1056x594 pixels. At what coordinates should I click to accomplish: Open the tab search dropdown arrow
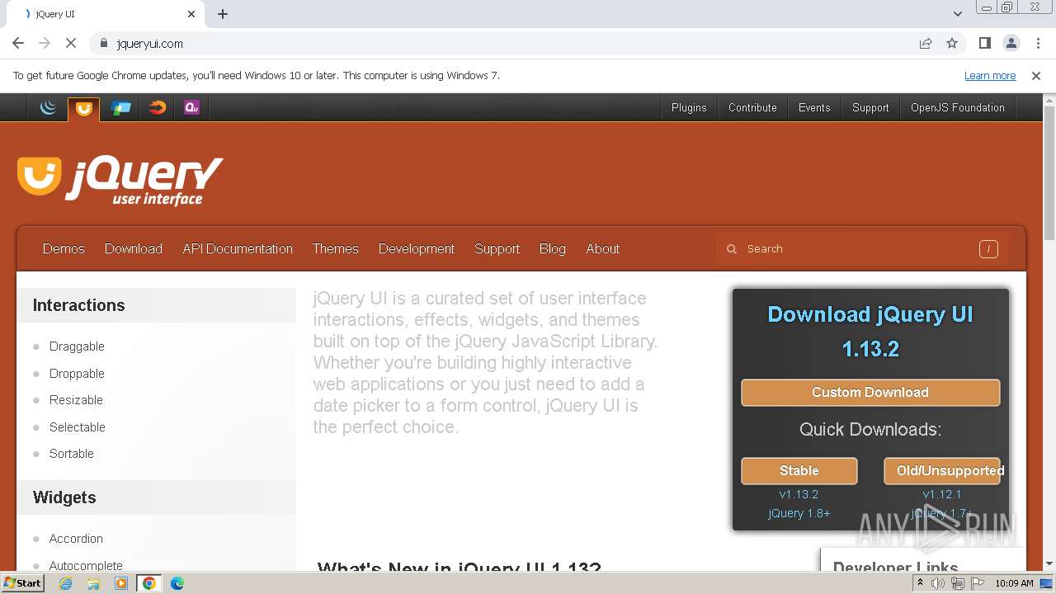tap(958, 14)
